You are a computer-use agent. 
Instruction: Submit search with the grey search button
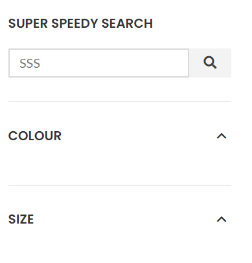(x=210, y=63)
